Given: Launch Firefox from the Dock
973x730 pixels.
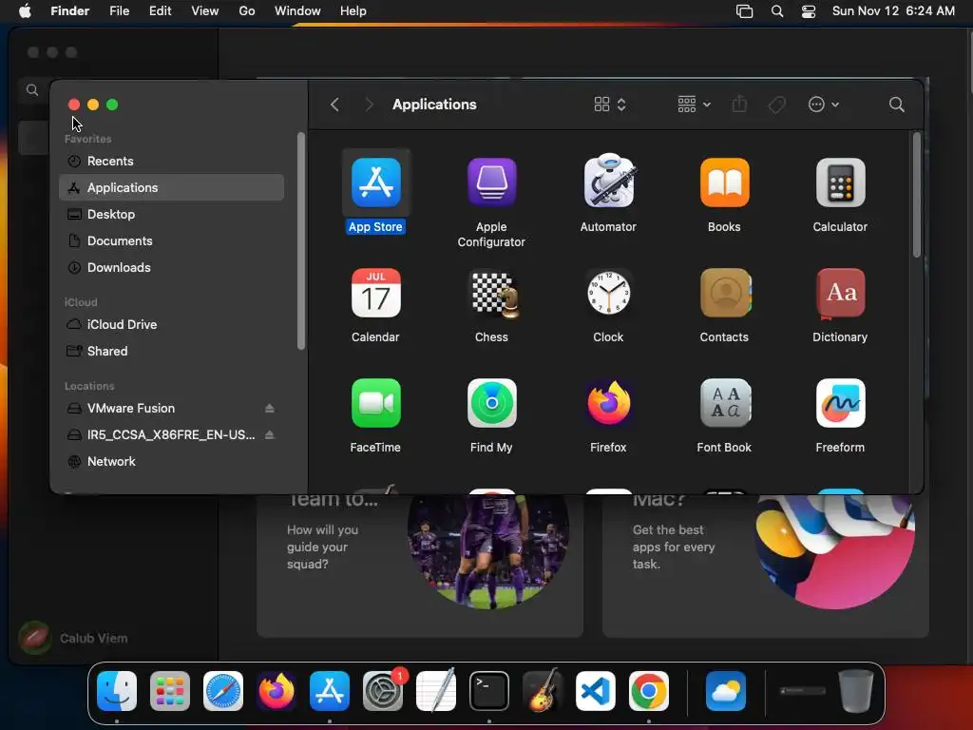Looking at the screenshot, I should click(x=277, y=691).
